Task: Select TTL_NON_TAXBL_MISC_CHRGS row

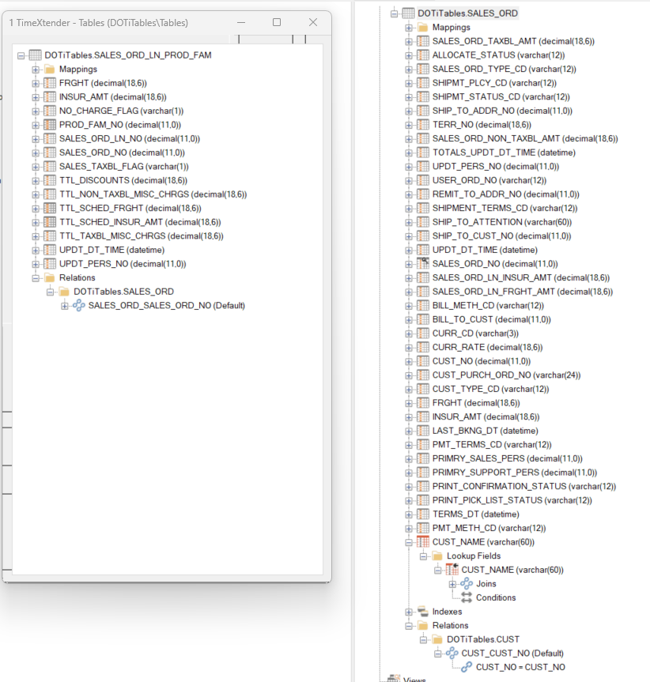Action: coord(153,194)
